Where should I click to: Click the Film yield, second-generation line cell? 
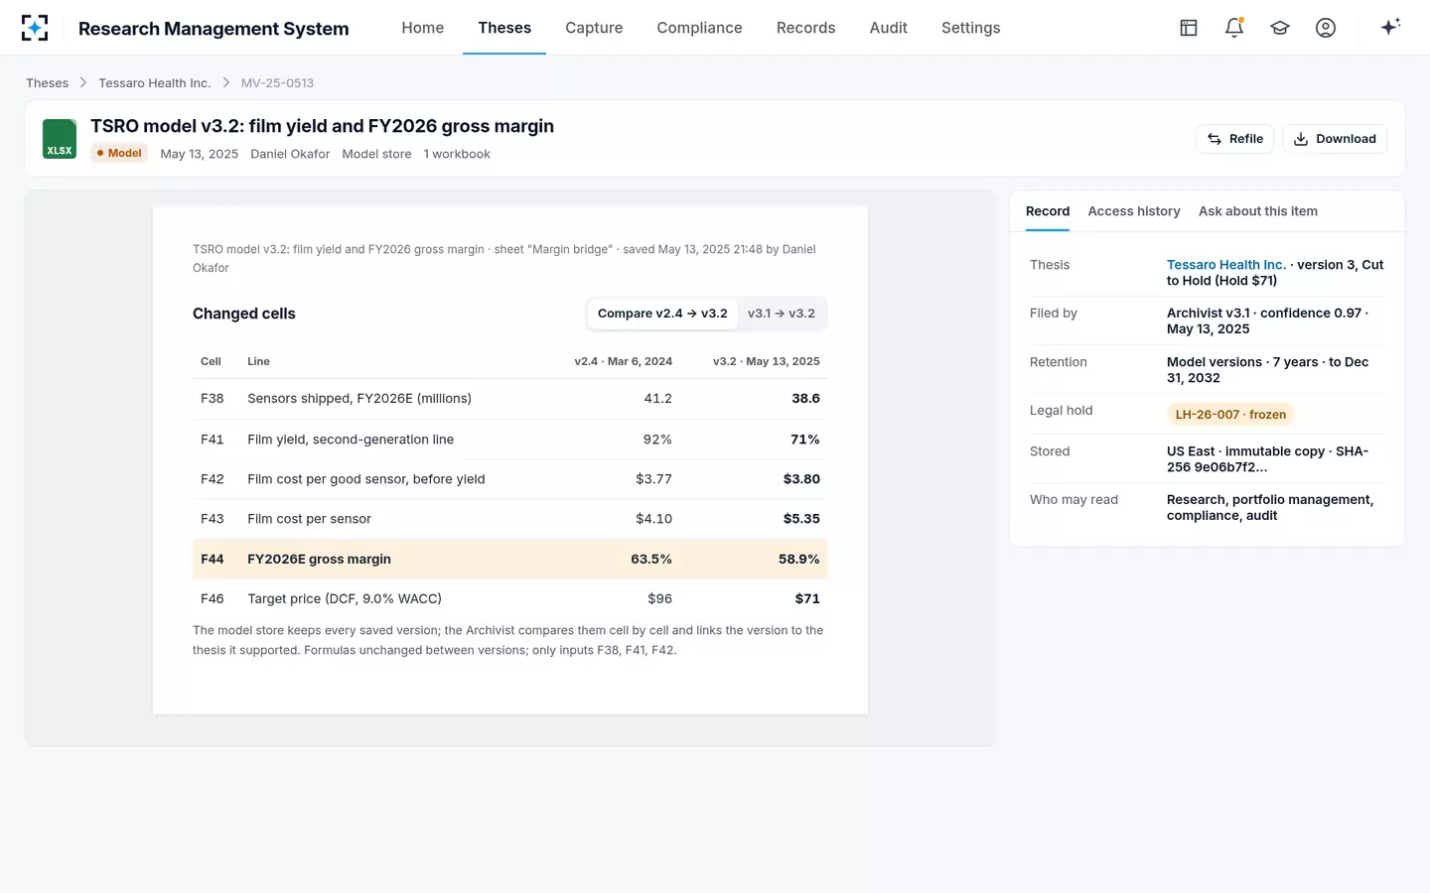coord(351,440)
